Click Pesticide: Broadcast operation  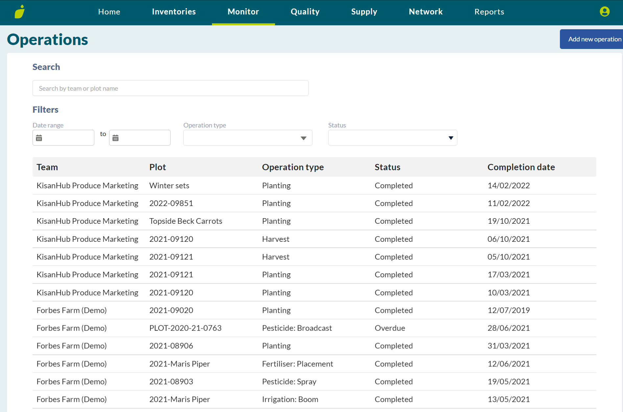pos(297,328)
